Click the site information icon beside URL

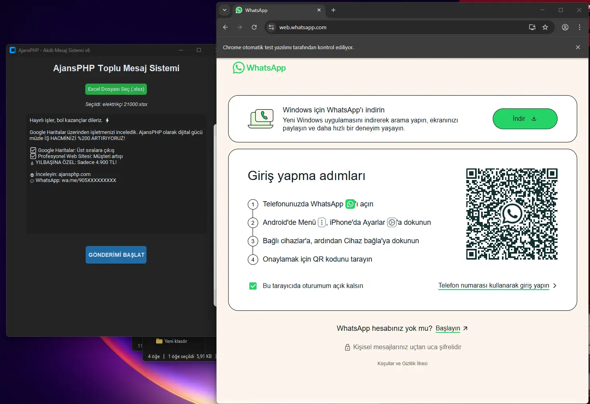tap(271, 27)
